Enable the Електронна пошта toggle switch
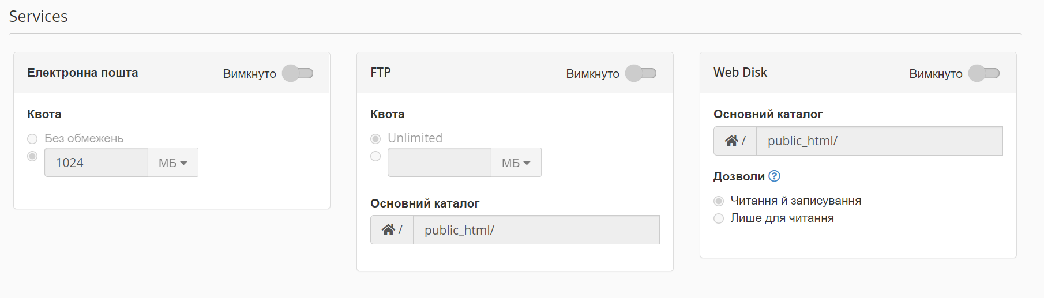Image resolution: width=1044 pixels, height=298 pixels. pyautogui.click(x=298, y=73)
